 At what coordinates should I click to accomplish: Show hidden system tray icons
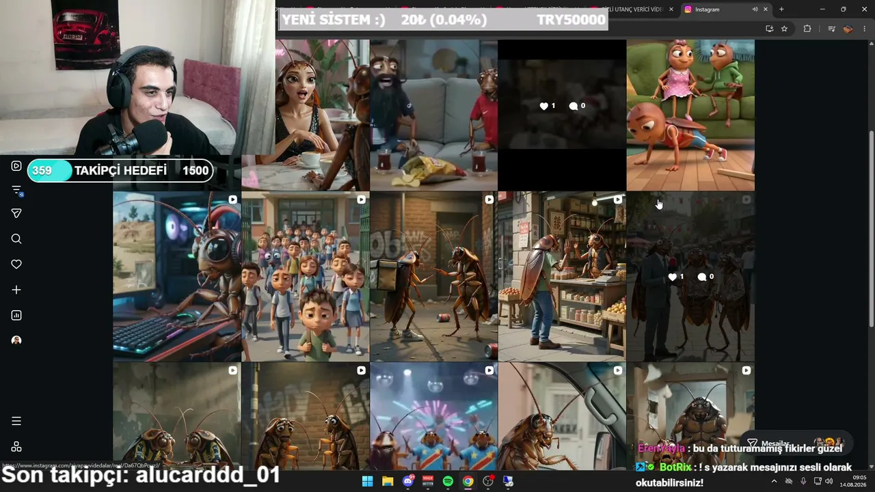click(774, 481)
